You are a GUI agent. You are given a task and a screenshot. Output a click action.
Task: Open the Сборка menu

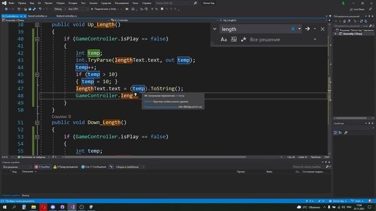pos(60,3)
